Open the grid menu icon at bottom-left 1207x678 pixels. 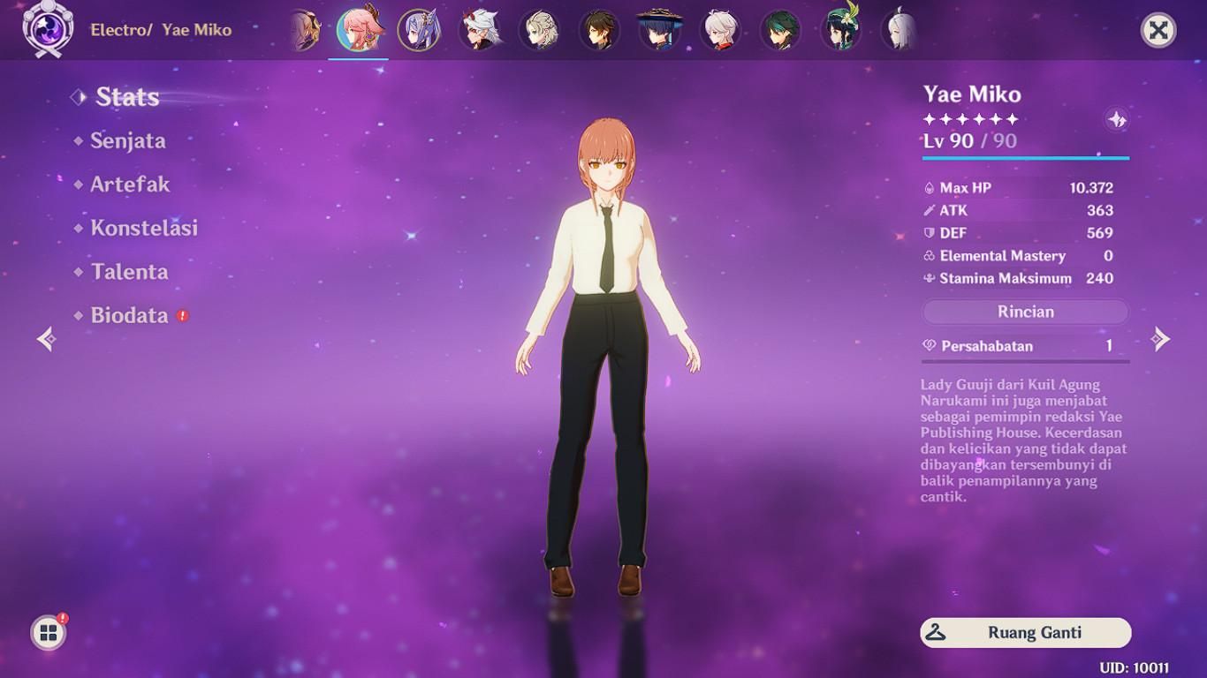[x=49, y=632]
